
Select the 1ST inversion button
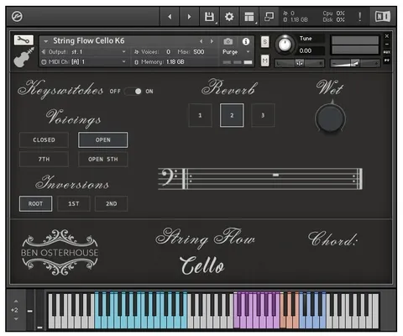click(x=74, y=204)
